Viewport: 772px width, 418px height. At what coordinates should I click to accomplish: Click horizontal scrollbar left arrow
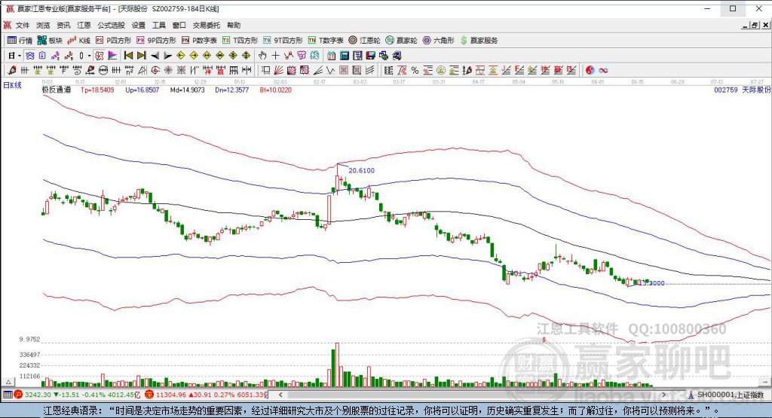pos(280,395)
